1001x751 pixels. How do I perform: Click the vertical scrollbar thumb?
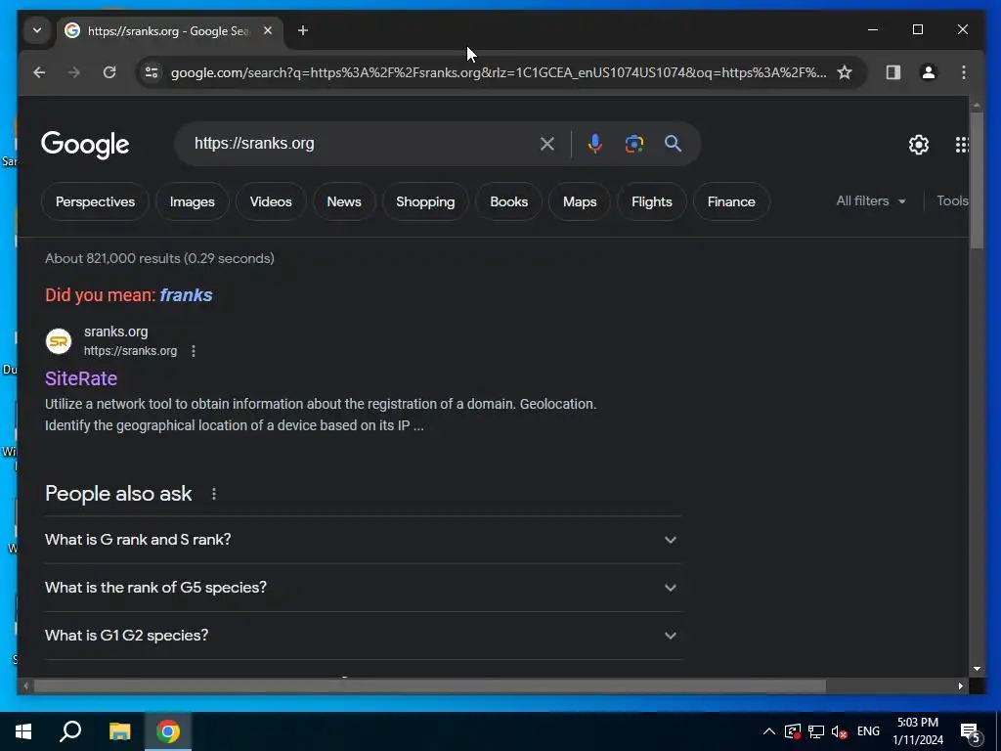click(977, 181)
